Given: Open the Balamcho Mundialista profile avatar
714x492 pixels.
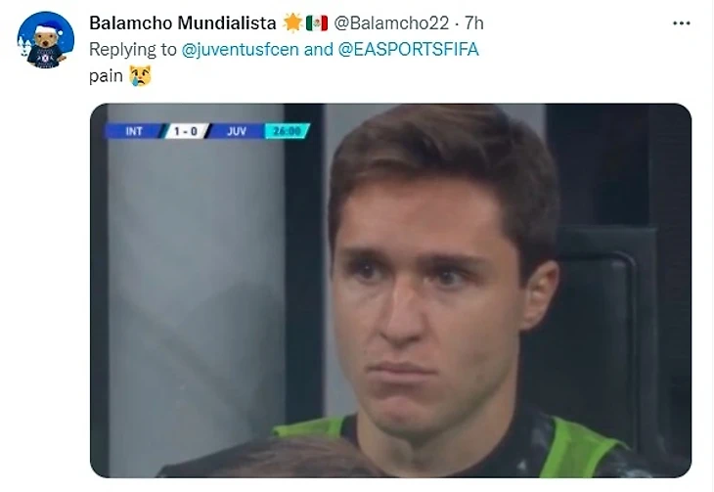Looking at the screenshot, I should [46, 40].
